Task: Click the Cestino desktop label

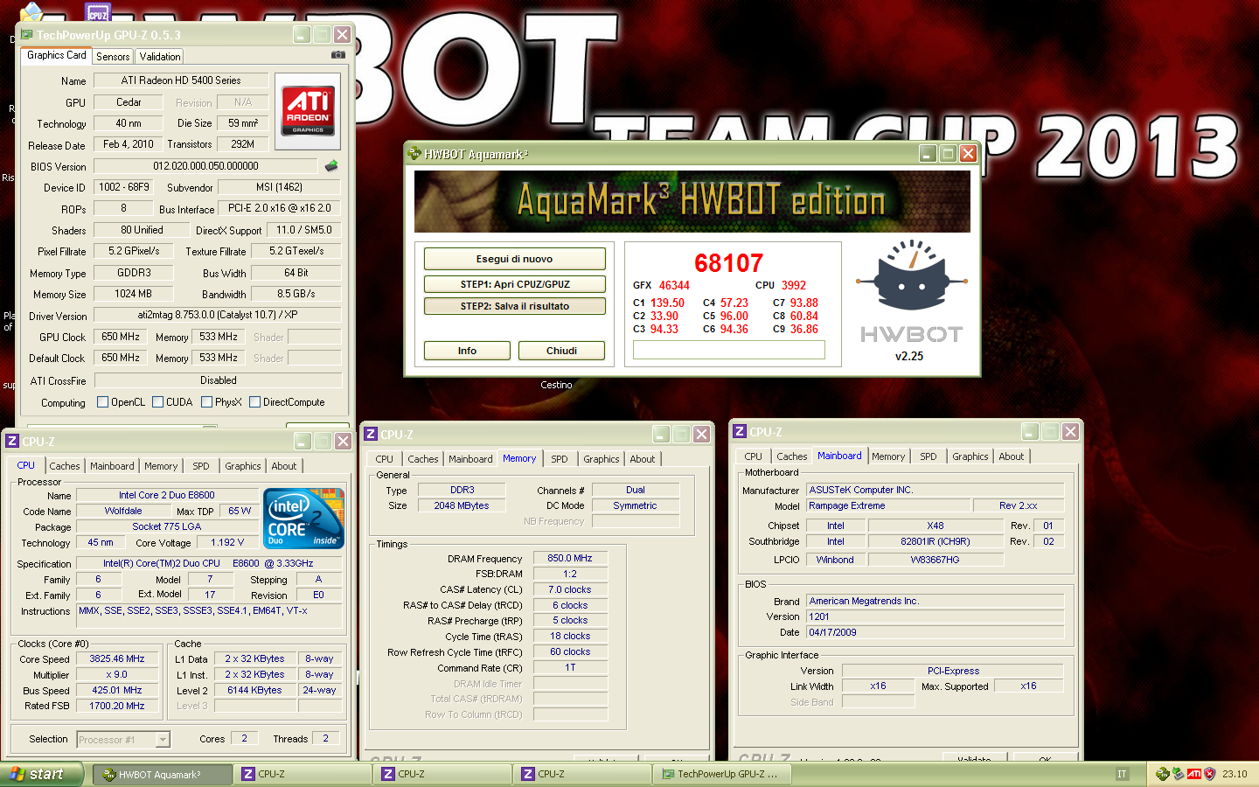Action: coord(556,385)
